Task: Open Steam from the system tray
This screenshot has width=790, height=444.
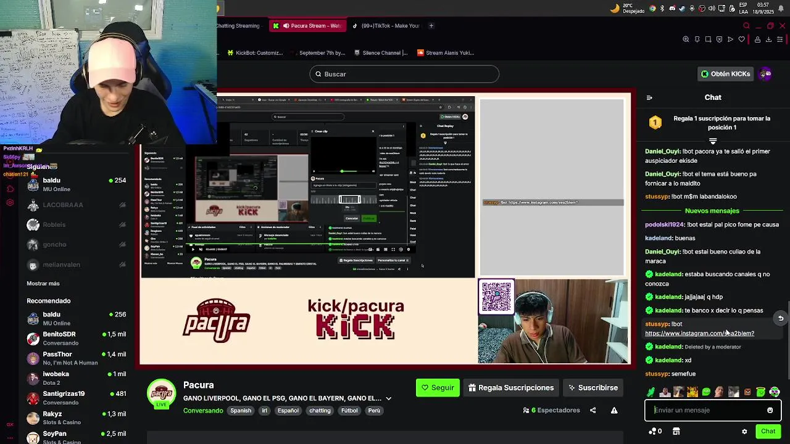Action: [x=682, y=9]
